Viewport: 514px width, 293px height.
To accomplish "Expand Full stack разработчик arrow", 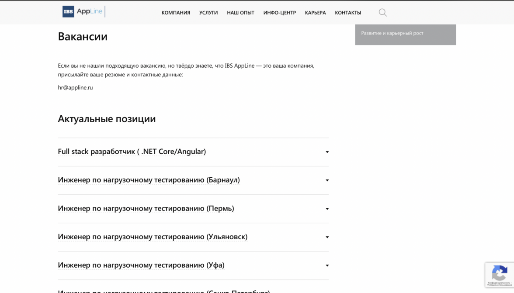I will (327, 152).
